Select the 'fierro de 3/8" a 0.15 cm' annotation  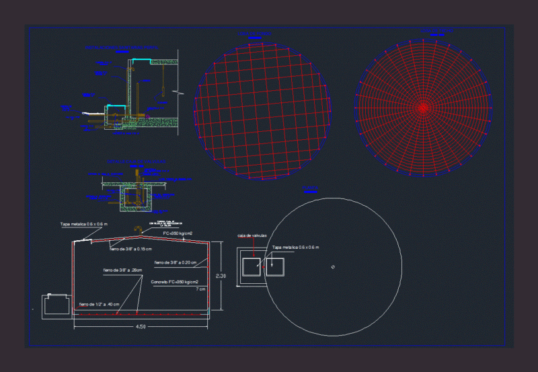pos(130,249)
